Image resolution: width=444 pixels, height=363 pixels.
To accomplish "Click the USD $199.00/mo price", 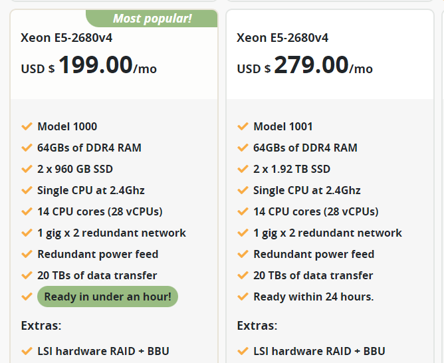I will point(89,66).
